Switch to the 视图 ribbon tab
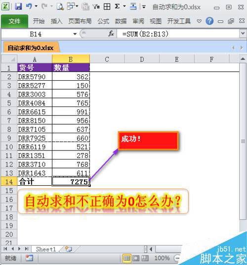The height and width of the screenshot is (265, 247). pos(156,21)
